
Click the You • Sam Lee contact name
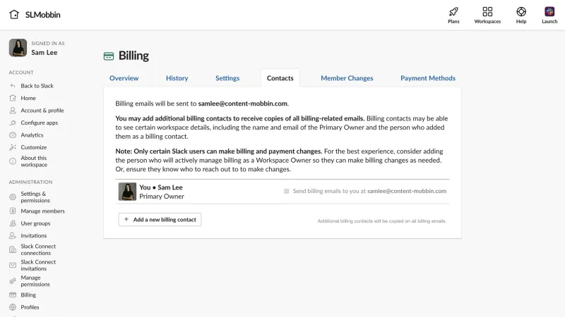161,187
